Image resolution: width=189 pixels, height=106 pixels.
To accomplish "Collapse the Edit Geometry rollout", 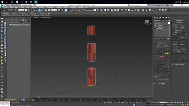I will [x=180, y=20].
